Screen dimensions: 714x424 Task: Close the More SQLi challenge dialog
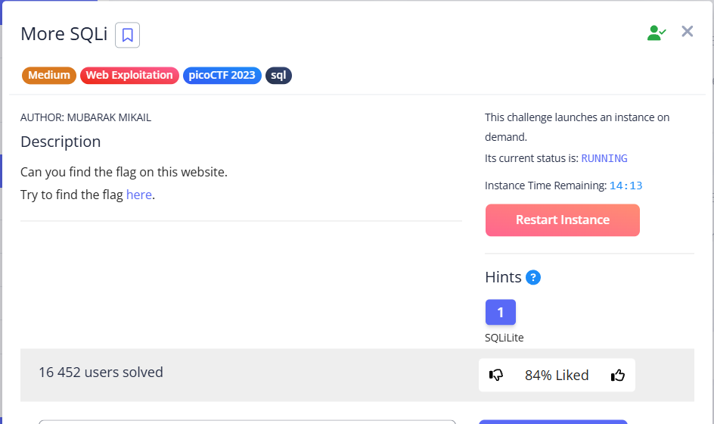click(687, 32)
